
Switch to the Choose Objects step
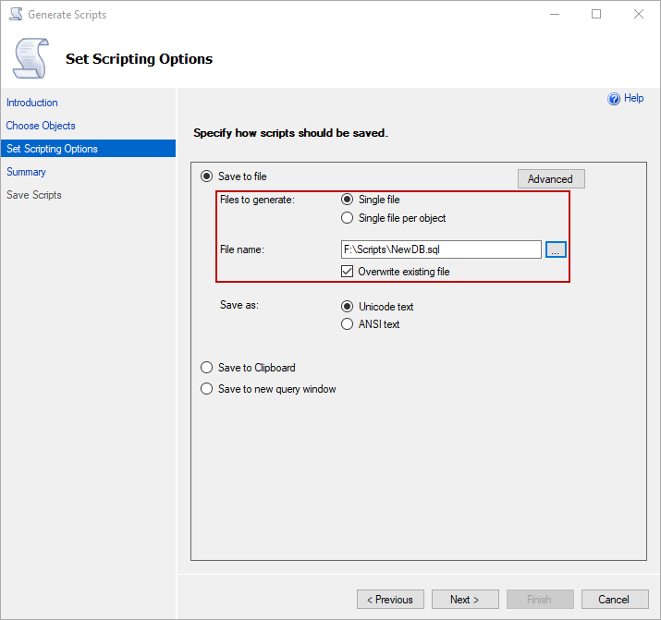click(x=41, y=126)
